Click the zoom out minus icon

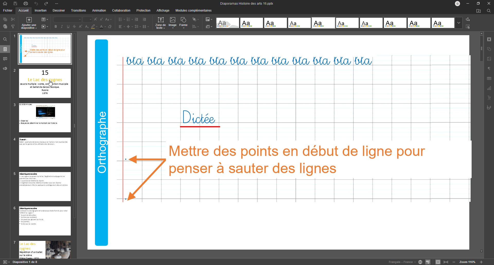[x=454, y=262]
